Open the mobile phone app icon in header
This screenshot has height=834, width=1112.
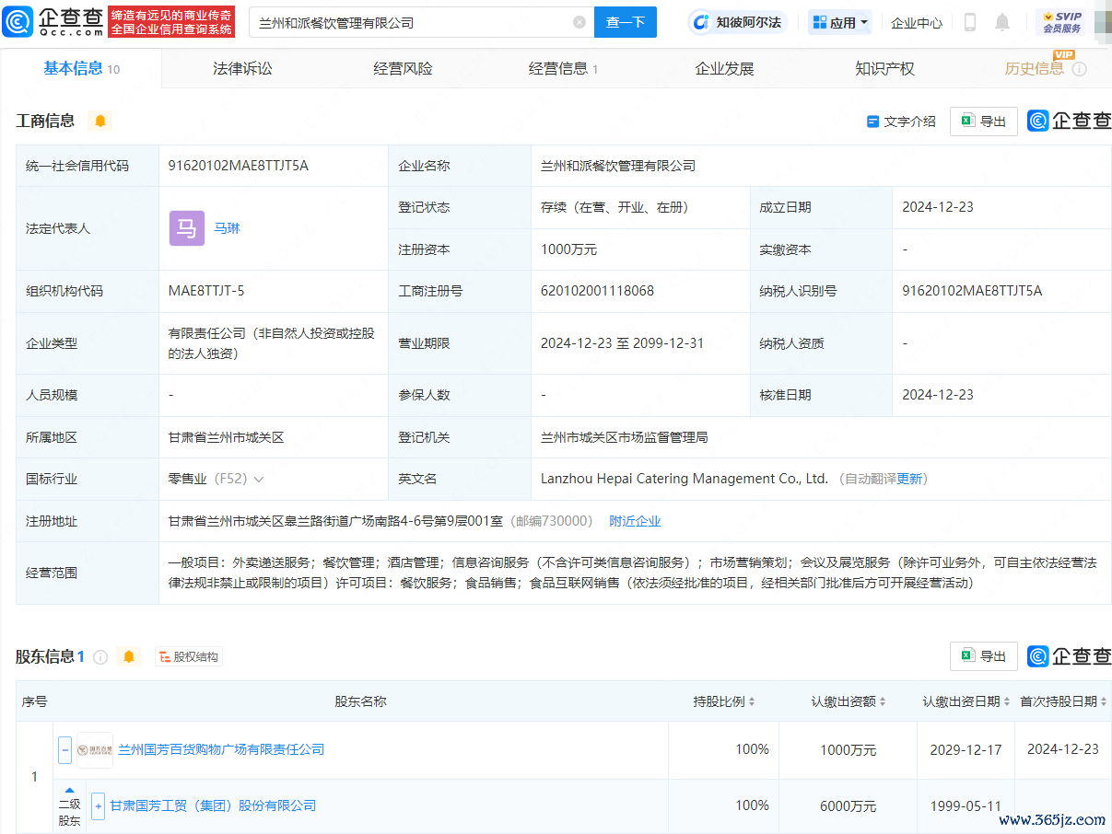coord(969,22)
